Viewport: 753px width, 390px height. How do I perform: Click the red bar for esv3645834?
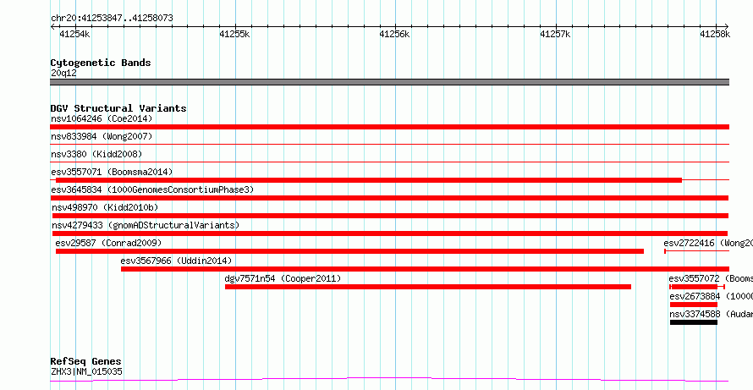pyautogui.click(x=389, y=198)
